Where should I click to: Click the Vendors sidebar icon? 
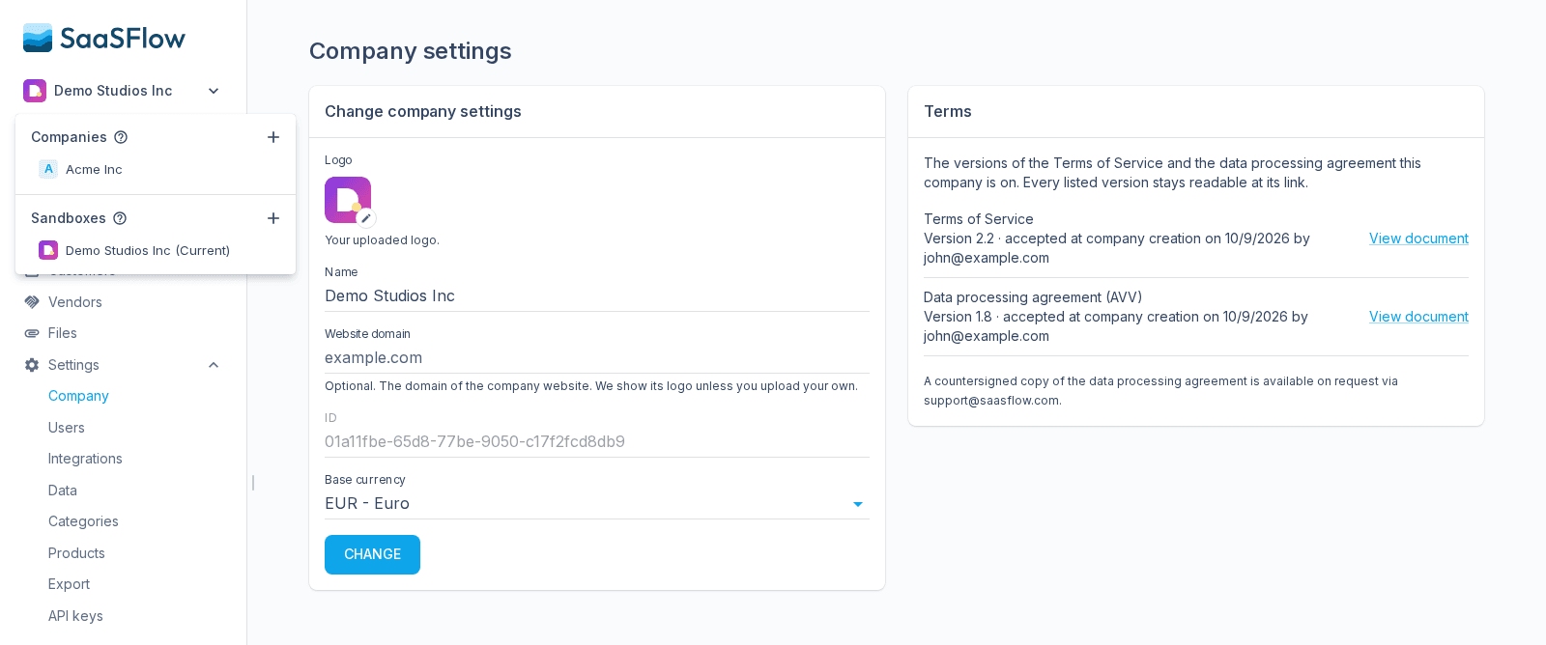32,302
